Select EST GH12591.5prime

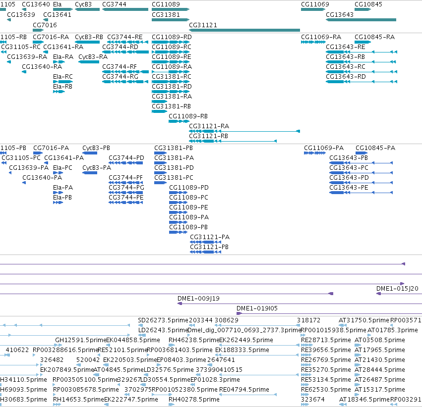81,340
